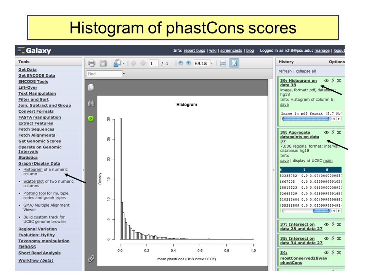Edit attributes pencil for dataset 35
The height and width of the screenshot is (274, 366).
332,239
